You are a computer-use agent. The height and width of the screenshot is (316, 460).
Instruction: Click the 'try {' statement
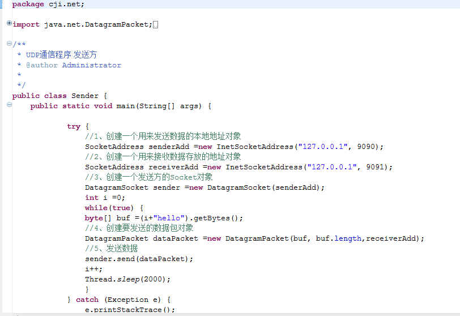78,127
